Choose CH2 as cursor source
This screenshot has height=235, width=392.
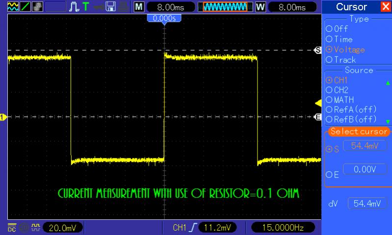(x=337, y=90)
